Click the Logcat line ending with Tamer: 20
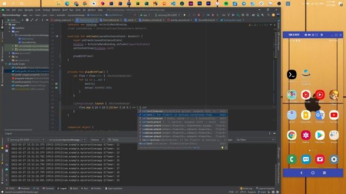Image resolution: width=346 pixels, height=194 pixels. 65,180
